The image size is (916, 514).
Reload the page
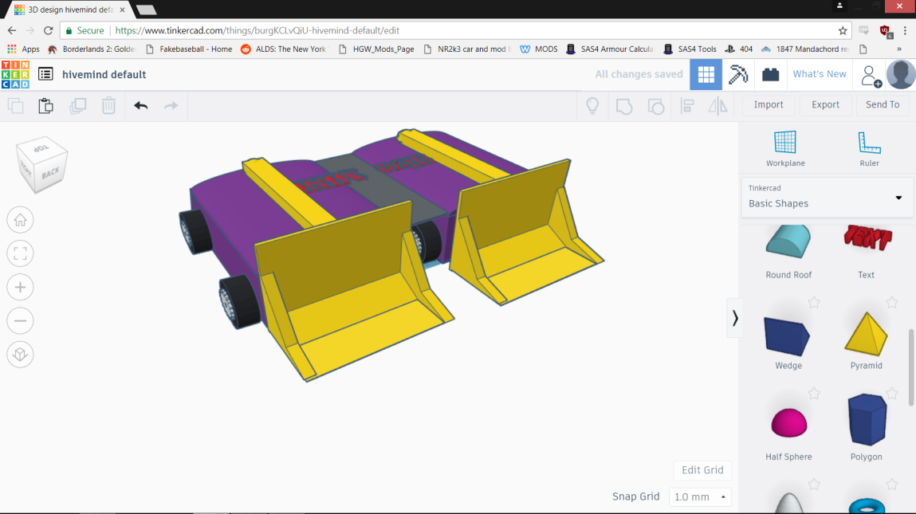point(49,30)
